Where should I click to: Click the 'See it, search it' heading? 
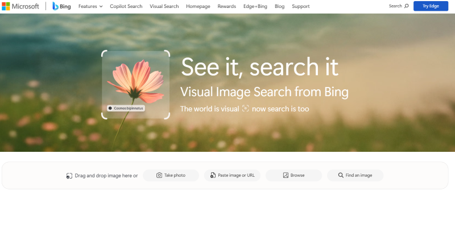tap(260, 67)
